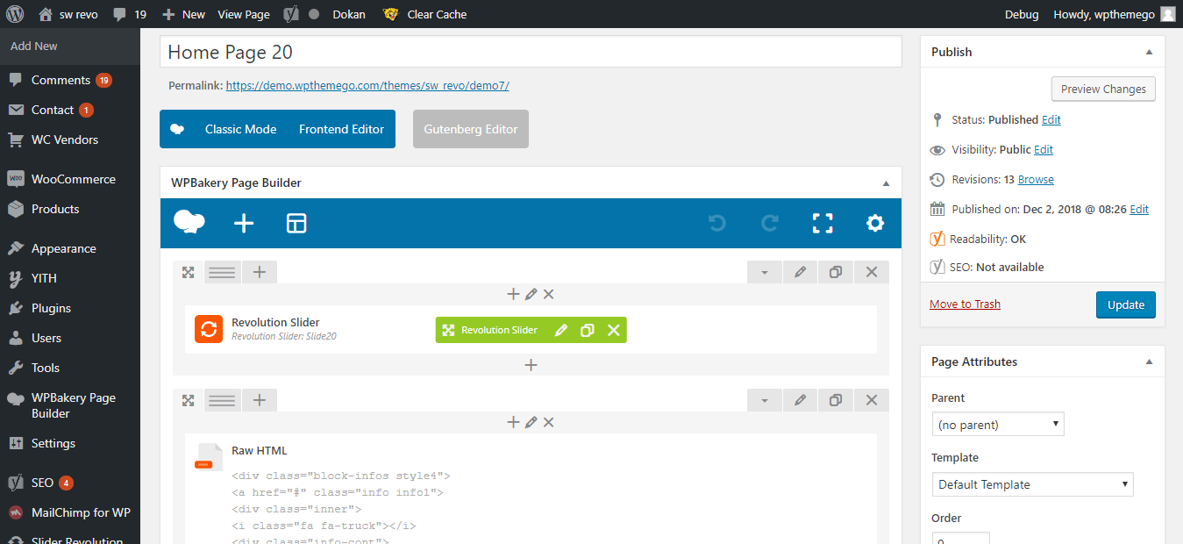Screen dimensions: 1183x544
Task: Click Add New in the sidebar
Action: [34, 46]
